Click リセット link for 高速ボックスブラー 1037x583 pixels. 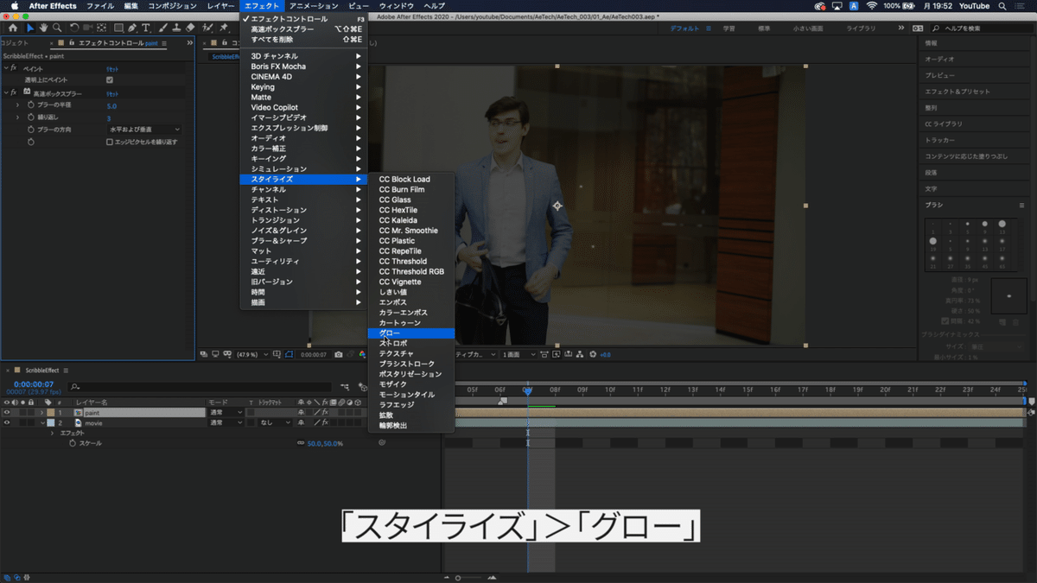[x=112, y=92]
